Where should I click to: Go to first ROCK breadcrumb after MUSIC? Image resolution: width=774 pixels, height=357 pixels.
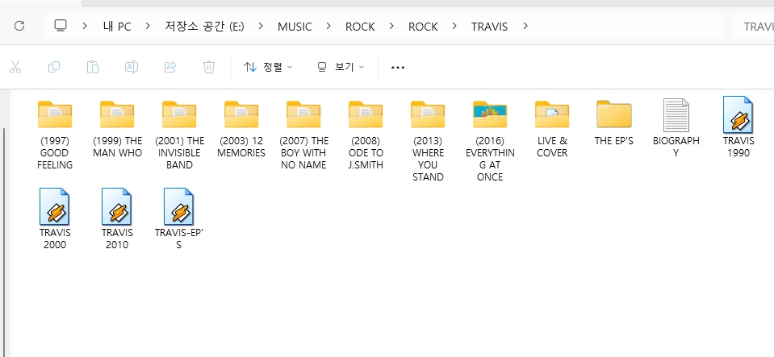pyautogui.click(x=360, y=27)
